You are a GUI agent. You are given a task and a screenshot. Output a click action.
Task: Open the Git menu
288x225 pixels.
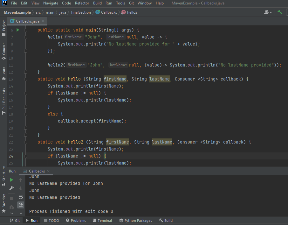click(x=131, y=3)
